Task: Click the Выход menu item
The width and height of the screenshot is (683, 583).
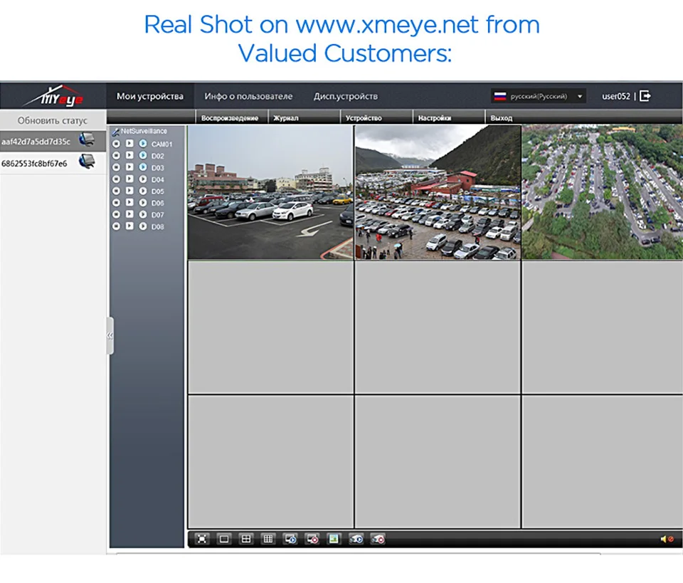Action: (x=502, y=117)
